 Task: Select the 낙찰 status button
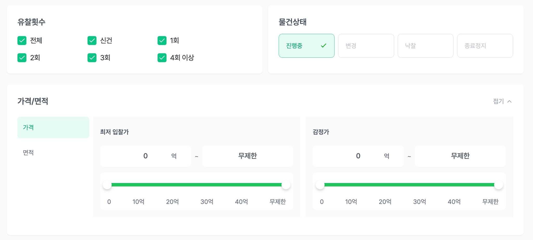(425, 46)
